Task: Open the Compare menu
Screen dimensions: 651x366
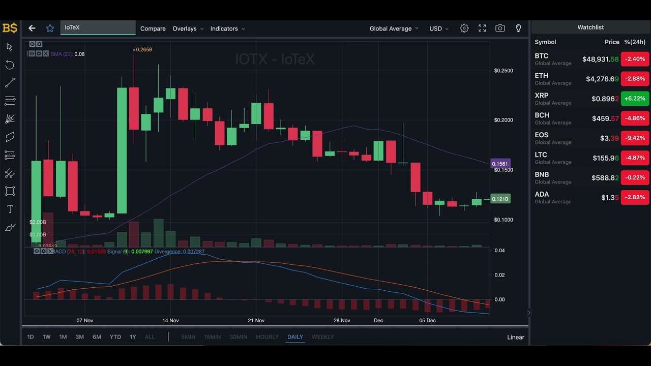Action: point(153,28)
